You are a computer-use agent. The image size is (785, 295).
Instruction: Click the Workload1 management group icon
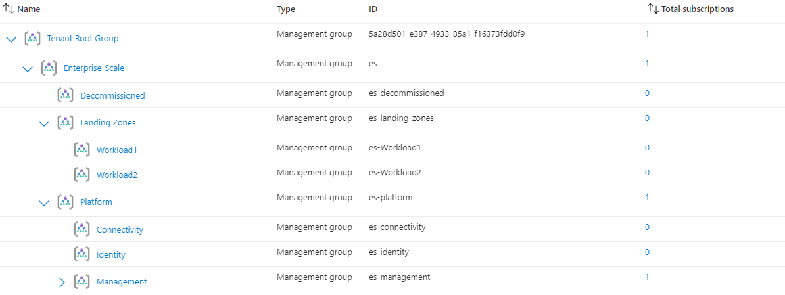pos(82,150)
